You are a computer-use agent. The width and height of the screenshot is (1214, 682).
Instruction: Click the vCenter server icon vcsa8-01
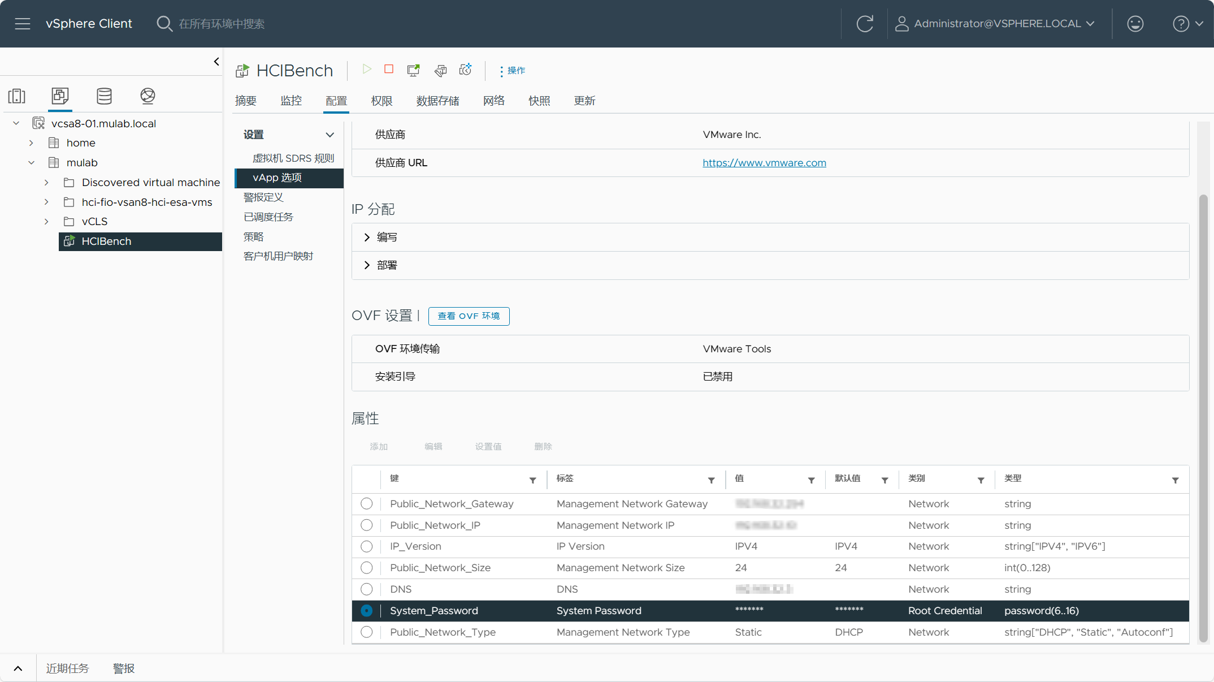38,123
